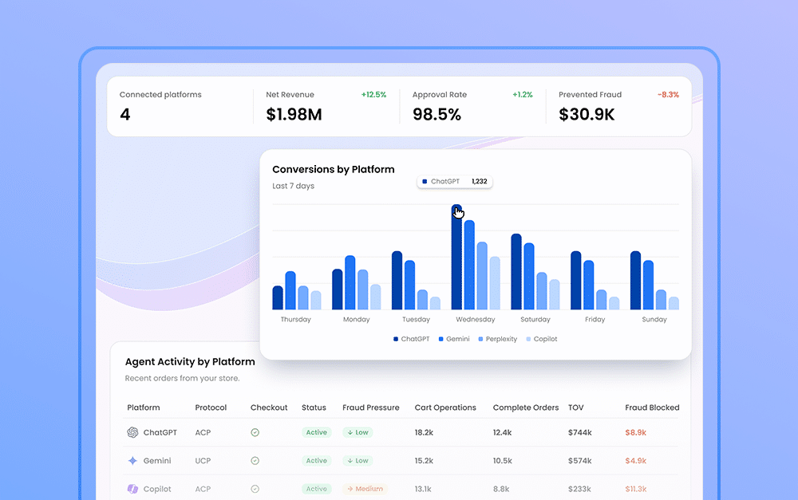The image size is (798, 500).
Task: Select the Prevented Fraud $30.9K card
Action: coord(618,107)
